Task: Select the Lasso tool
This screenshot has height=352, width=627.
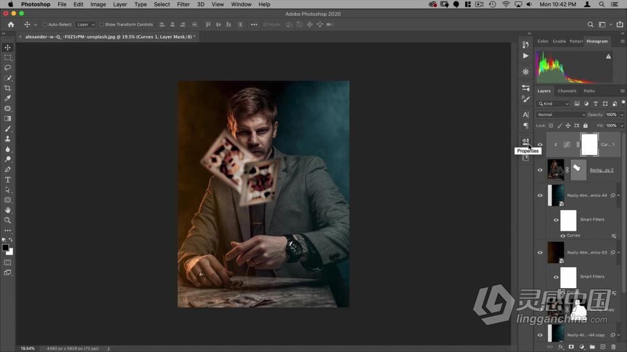Action: point(8,68)
